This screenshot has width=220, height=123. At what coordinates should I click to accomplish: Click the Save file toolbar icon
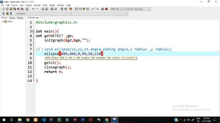point(11,9)
